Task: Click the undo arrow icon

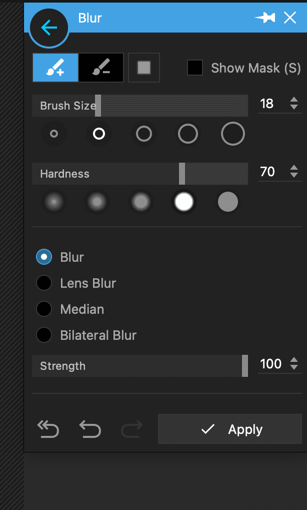Action: point(90,429)
